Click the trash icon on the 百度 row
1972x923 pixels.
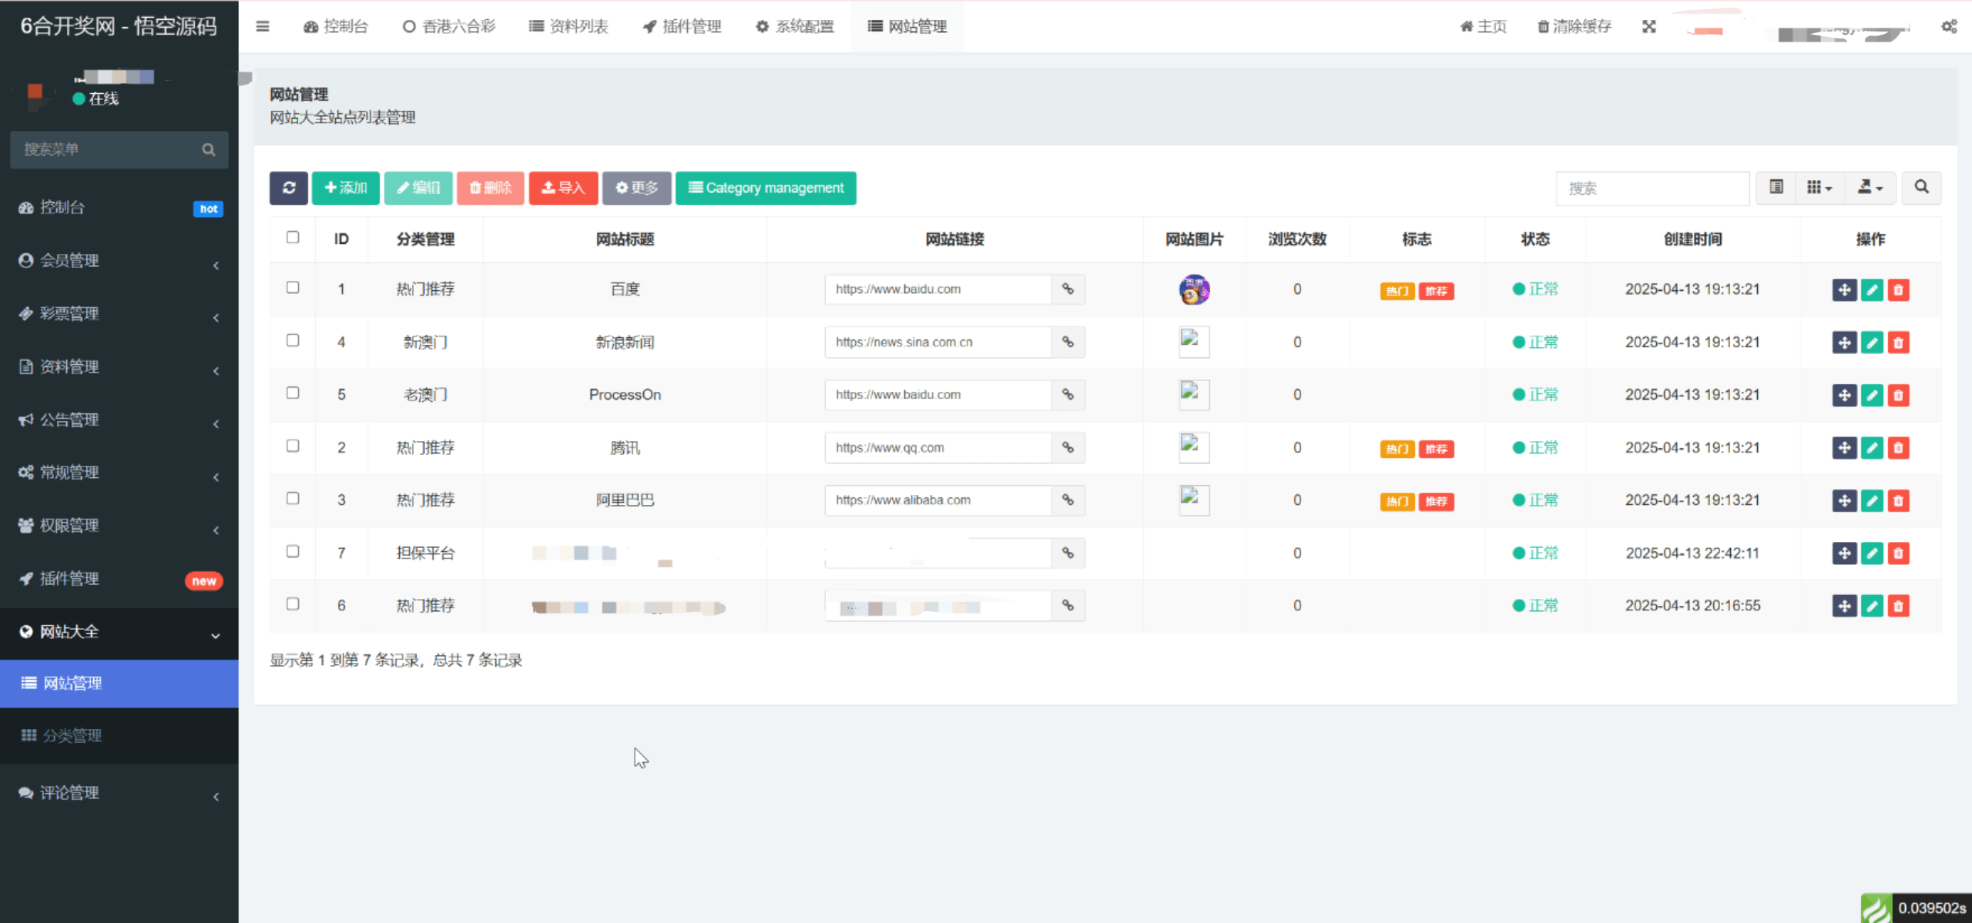[1899, 289]
